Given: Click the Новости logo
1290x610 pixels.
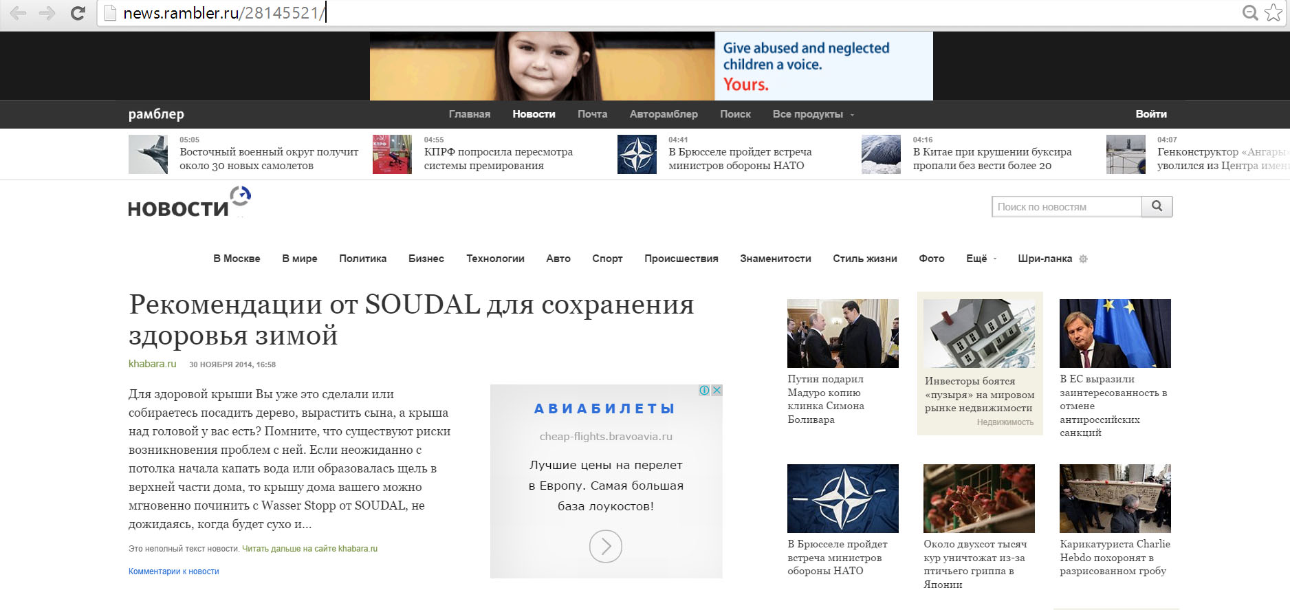Looking at the screenshot, I should [190, 202].
